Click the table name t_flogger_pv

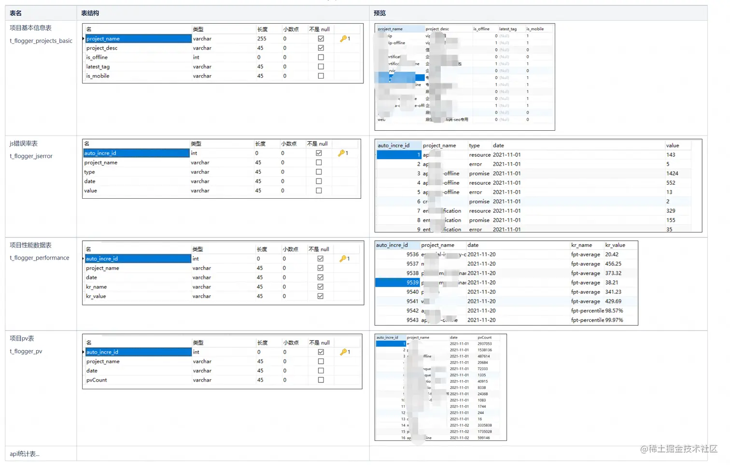point(26,352)
